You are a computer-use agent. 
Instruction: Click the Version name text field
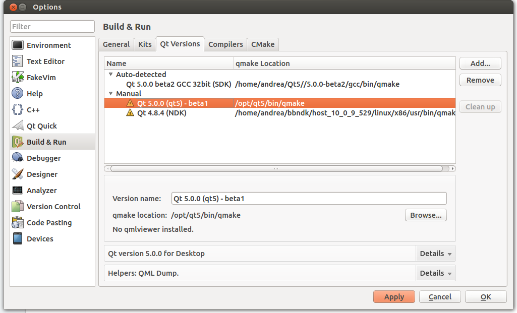309,199
